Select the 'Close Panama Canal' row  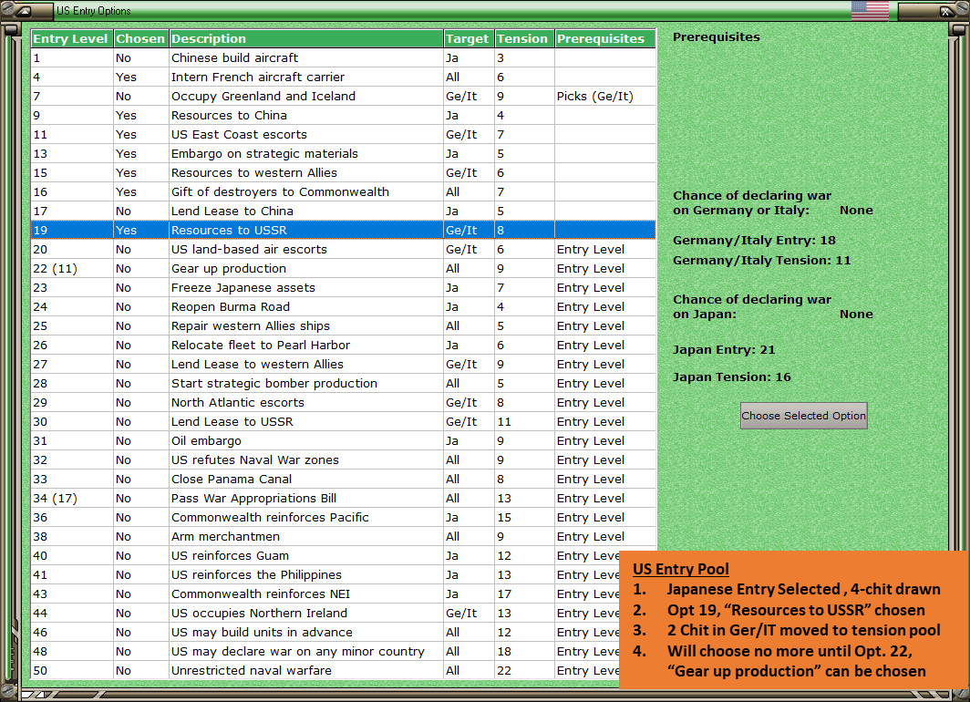click(x=344, y=480)
